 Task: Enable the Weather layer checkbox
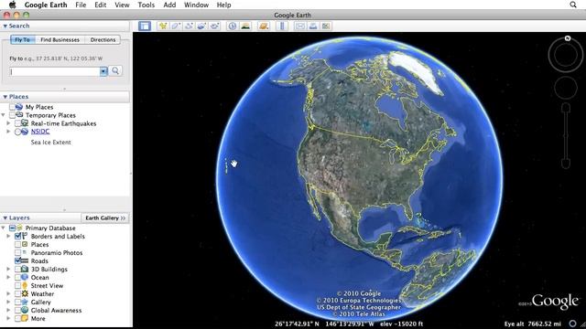17,293
